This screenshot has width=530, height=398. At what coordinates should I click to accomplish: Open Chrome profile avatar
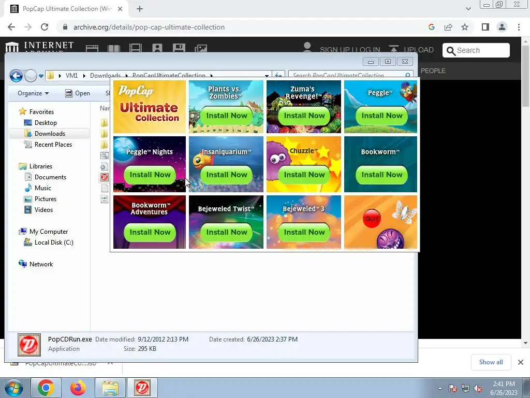(502, 27)
